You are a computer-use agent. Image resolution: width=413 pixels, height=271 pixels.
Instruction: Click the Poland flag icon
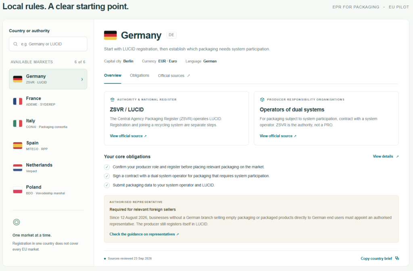[x=18, y=190]
